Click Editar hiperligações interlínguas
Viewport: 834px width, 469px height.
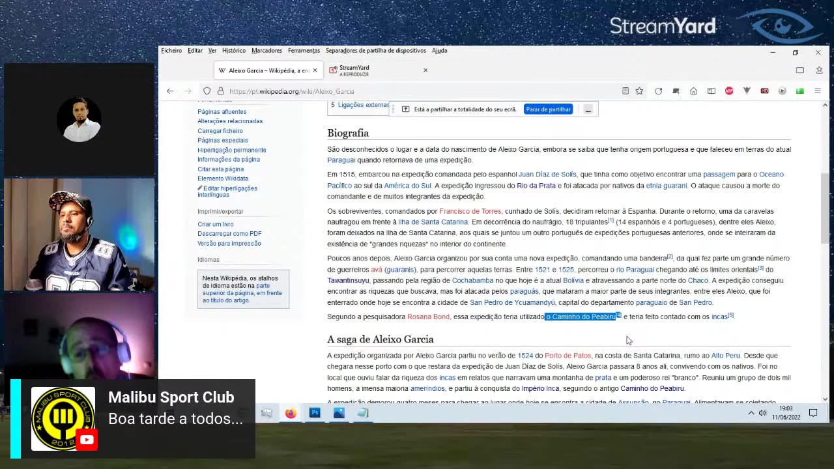pos(227,192)
